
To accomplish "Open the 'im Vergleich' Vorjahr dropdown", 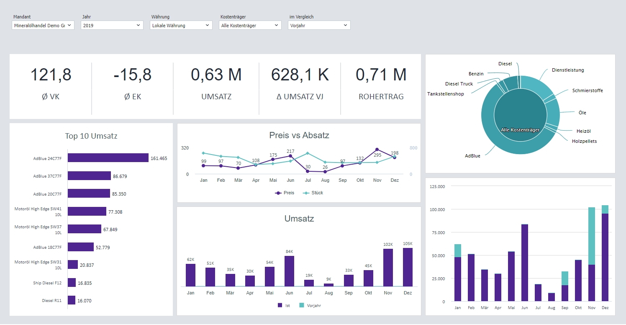I will pyautogui.click(x=319, y=26).
